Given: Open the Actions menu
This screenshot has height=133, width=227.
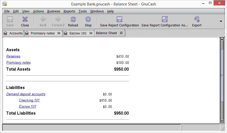Looking at the screenshot, I should click(x=38, y=11).
